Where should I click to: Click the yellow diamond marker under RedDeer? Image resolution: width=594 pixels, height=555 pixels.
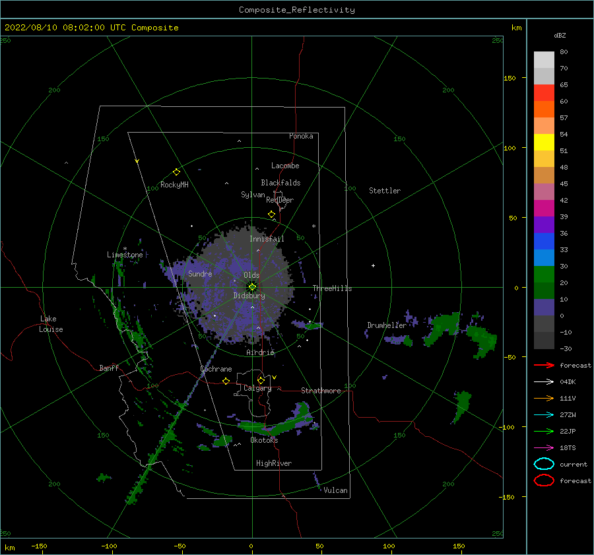272,214
